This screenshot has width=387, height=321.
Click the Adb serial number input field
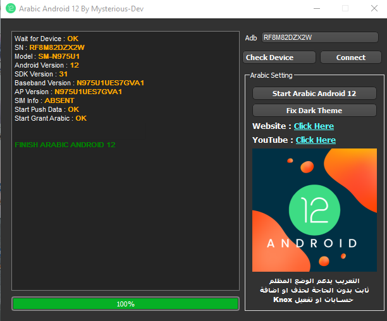tap(319, 37)
